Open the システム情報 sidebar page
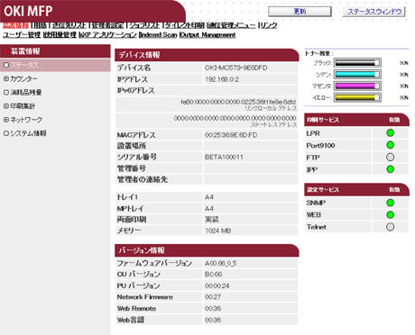 click(x=28, y=133)
